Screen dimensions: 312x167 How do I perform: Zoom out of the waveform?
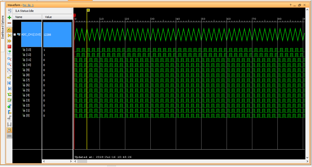[x=9, y=64]
